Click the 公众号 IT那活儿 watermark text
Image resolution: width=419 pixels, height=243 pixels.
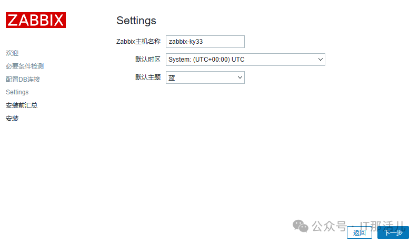358,226
